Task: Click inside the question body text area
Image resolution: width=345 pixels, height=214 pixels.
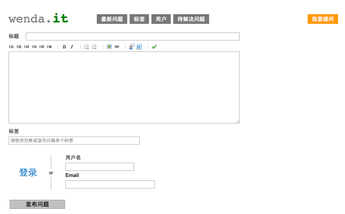Action: click(124, 87)
